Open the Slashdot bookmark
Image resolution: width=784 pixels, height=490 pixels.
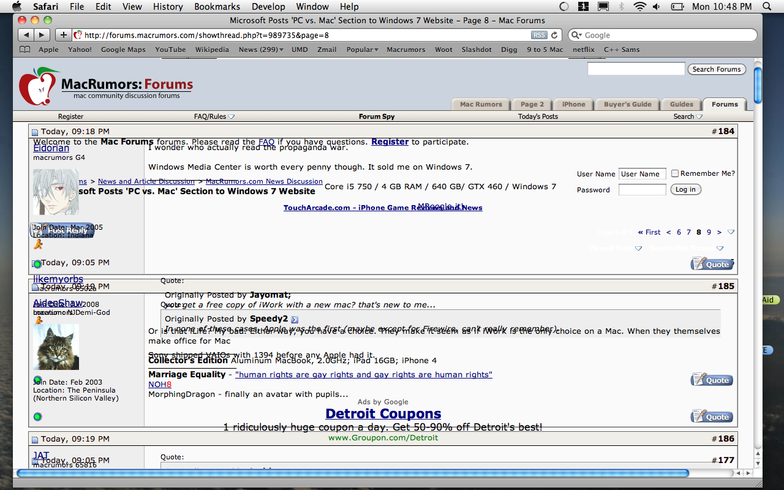[x=477, y=50]
